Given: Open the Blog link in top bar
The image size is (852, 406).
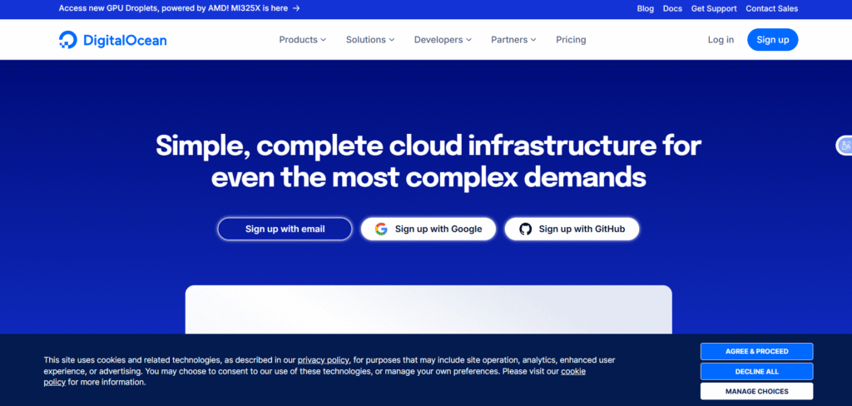Looking at the screenshot, I should [645, 8].
